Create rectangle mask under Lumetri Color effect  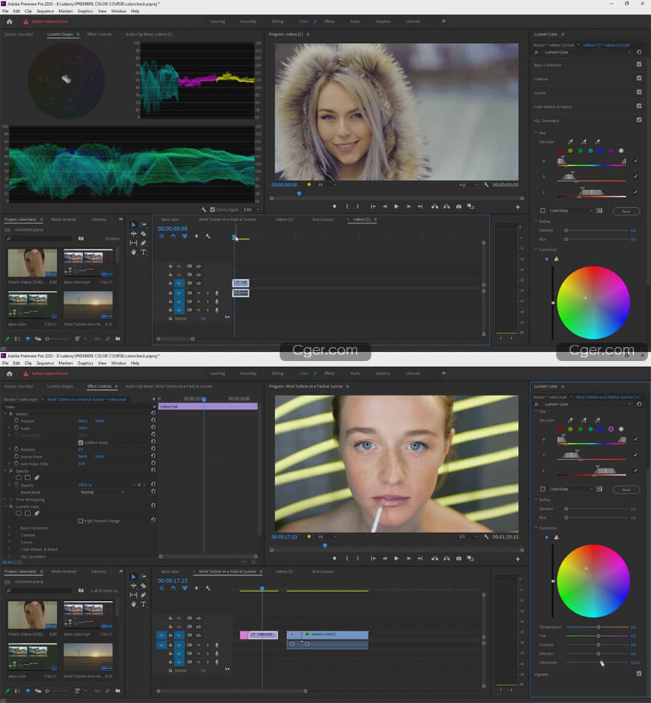pyautogui.click(x=28, y=514)
